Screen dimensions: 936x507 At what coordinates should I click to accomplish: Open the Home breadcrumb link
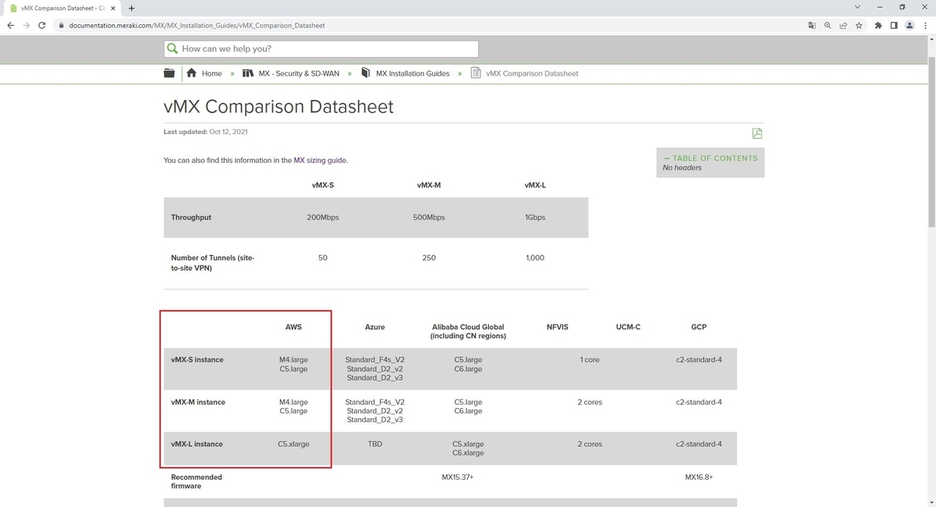(211, 73)
